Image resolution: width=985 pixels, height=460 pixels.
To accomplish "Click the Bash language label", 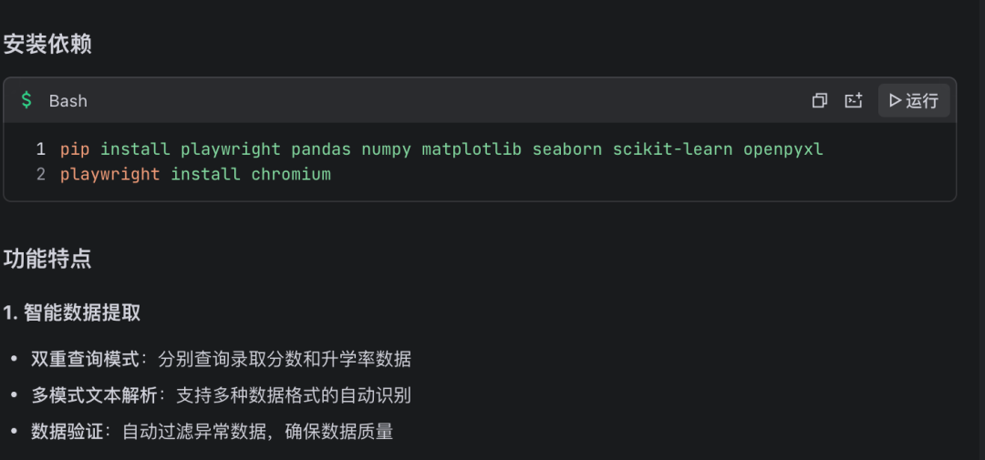I will tap(68, 101).
